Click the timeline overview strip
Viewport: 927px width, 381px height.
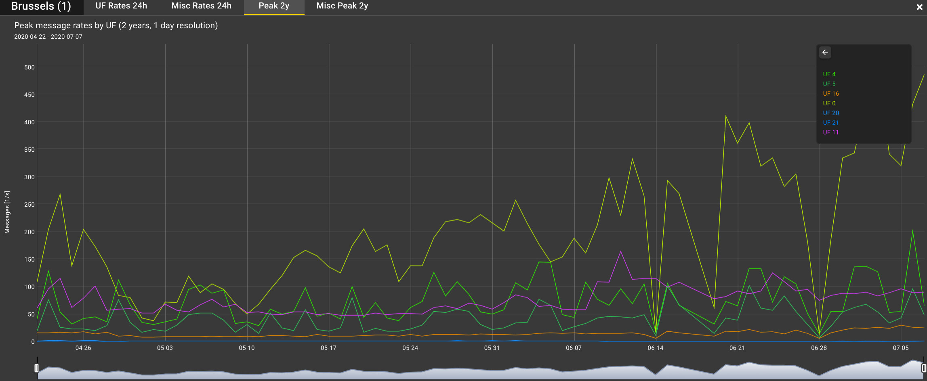(x=465, y=369)
